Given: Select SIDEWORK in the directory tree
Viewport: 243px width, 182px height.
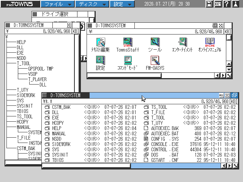Looking at the screenshot, I should 26,95.
